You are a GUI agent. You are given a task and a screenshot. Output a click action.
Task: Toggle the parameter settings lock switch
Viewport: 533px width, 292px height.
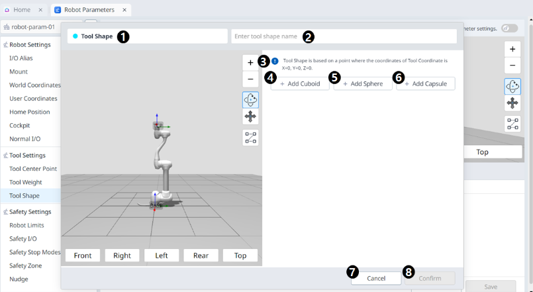pos(509,28)
